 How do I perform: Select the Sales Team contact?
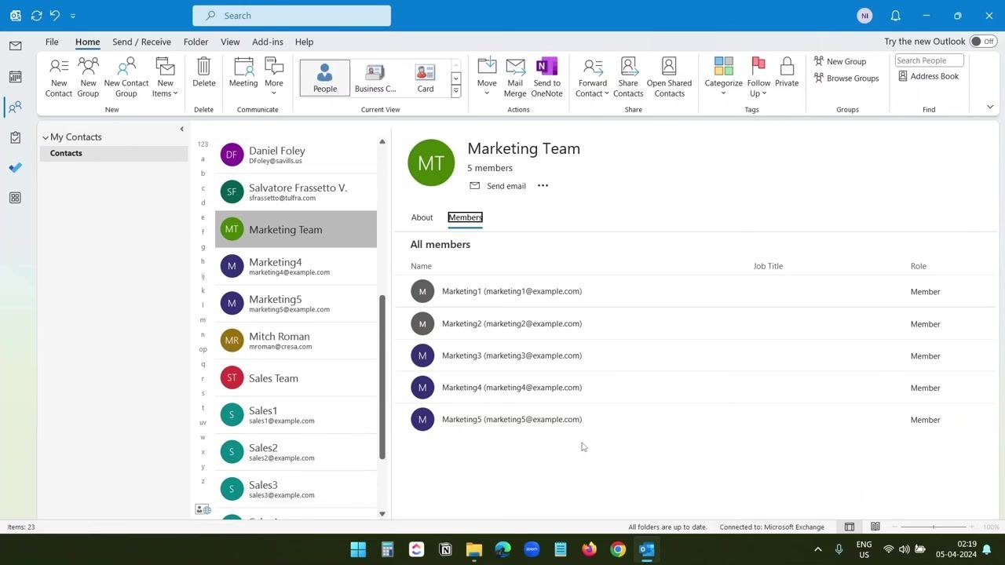tap(296, 378)
